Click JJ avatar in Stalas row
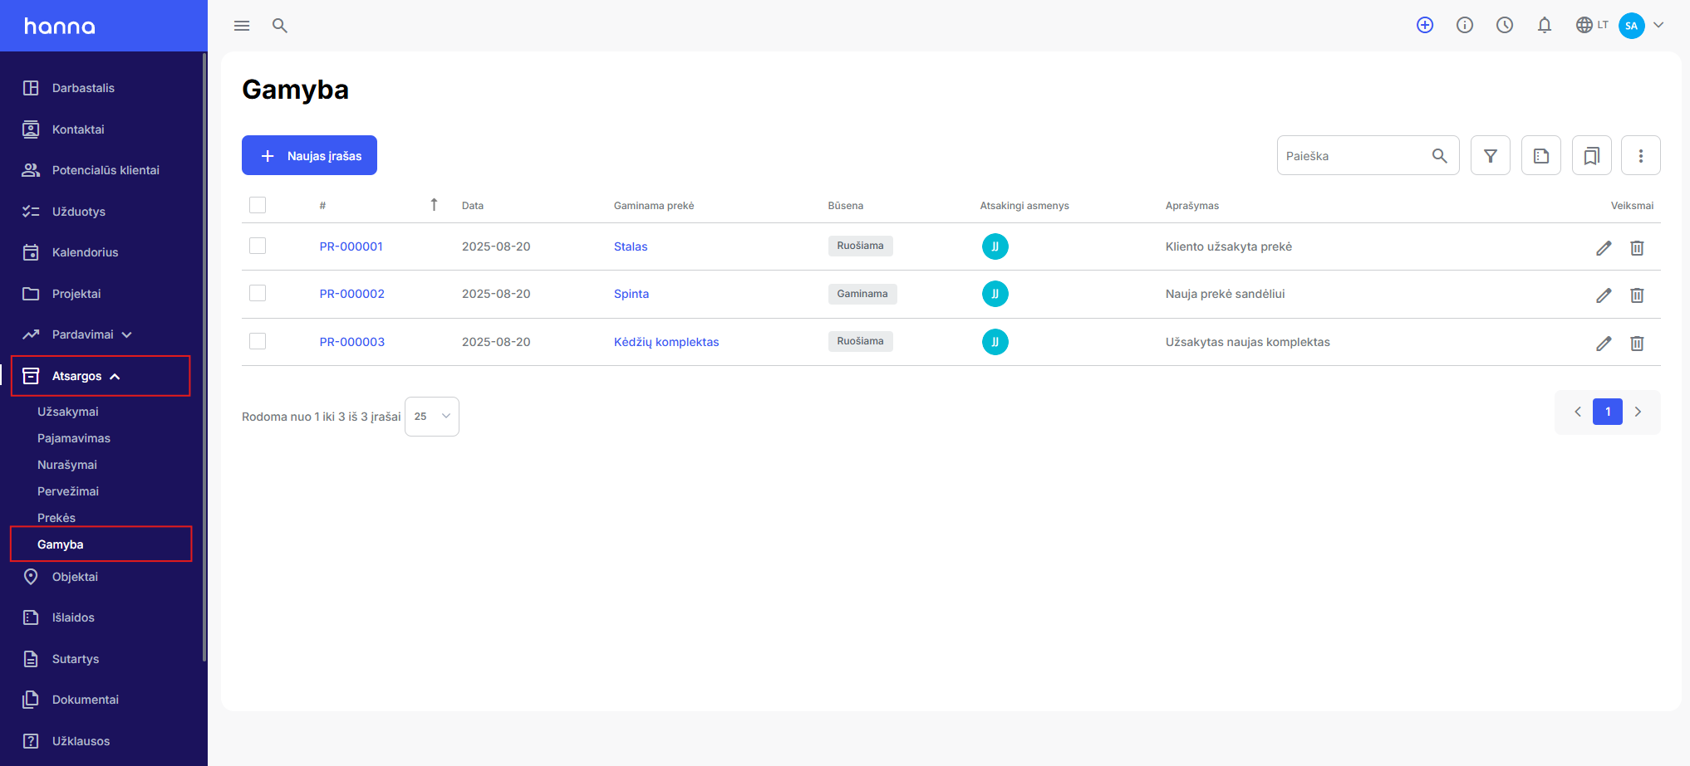The width and height of the screenshot is (1690, 766). click(x=995, y=246)
